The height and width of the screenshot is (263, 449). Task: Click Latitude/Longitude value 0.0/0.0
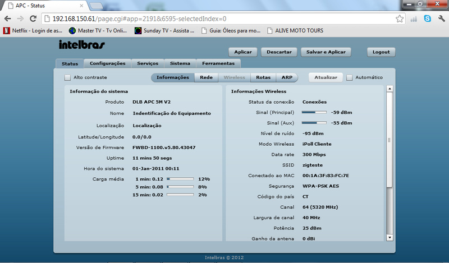tap(142, 137)
